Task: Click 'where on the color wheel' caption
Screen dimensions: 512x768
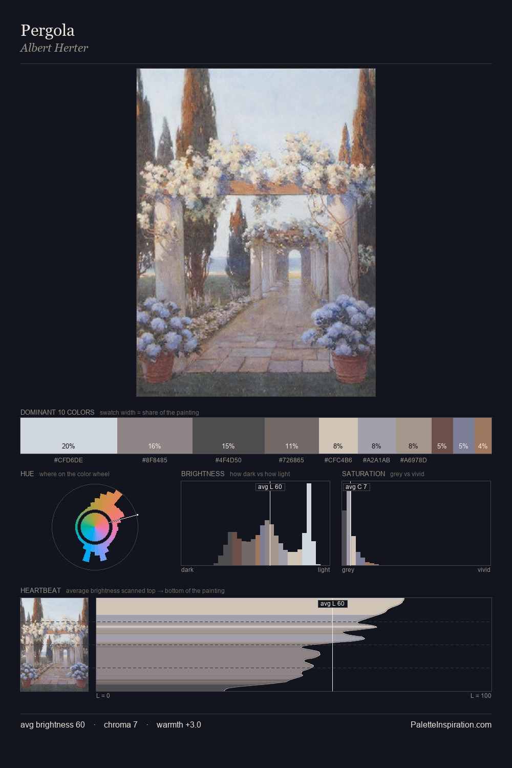Action: click(74, 474)
